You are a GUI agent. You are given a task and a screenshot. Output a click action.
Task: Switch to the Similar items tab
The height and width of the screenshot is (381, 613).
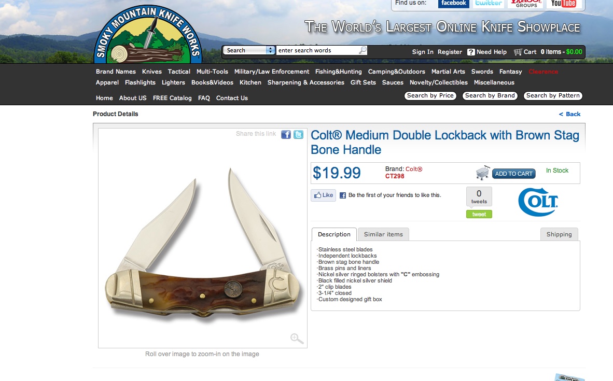tap(383, 234)
